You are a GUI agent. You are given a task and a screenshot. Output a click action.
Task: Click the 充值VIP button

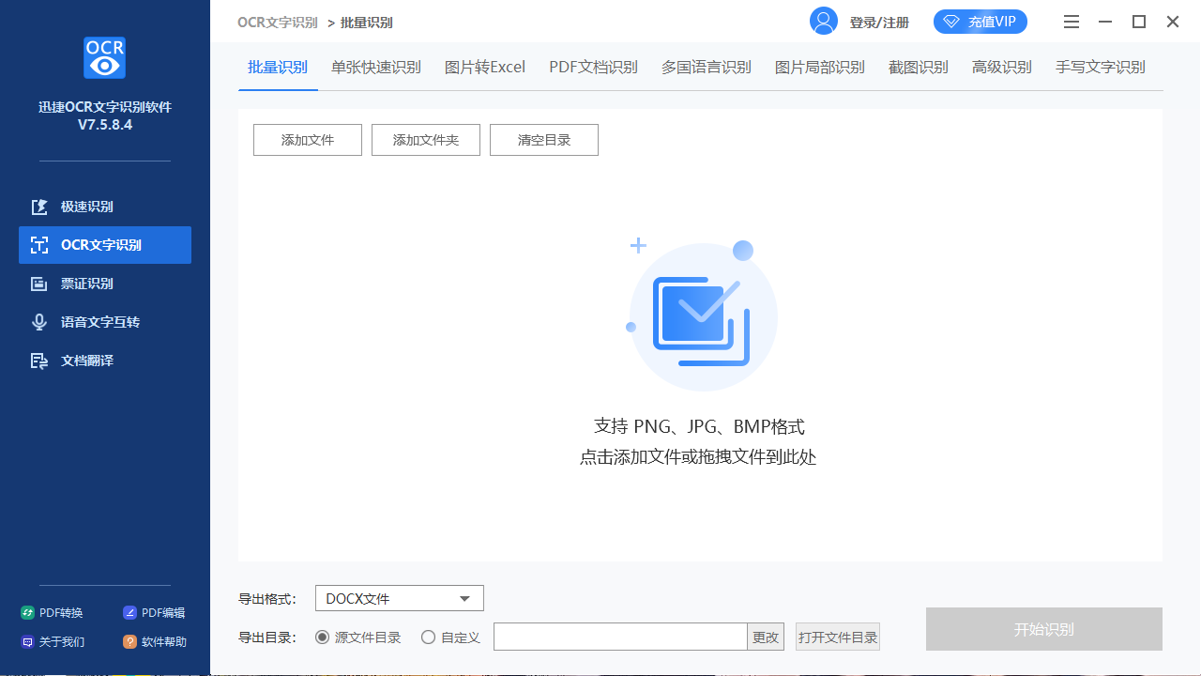tap(981, 22)
